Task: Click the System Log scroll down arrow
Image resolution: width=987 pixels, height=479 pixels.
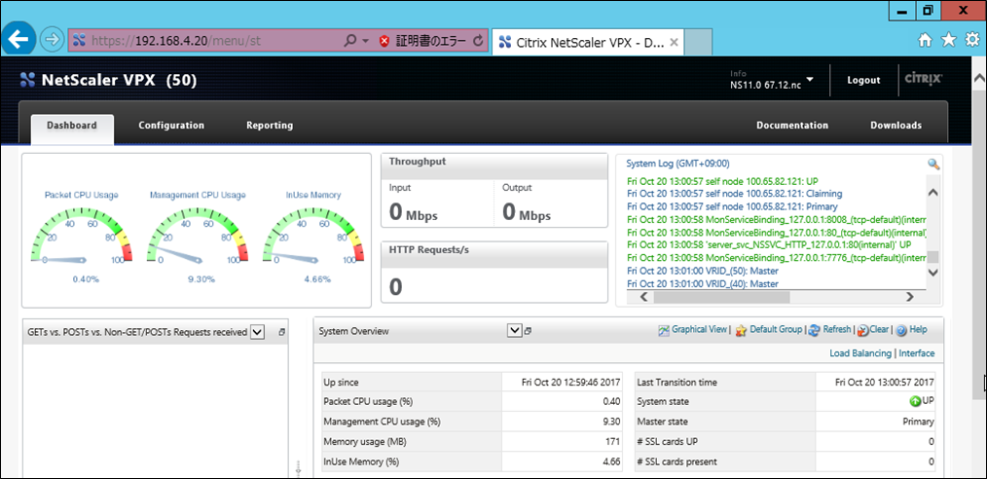Action: tap(932, 273)
